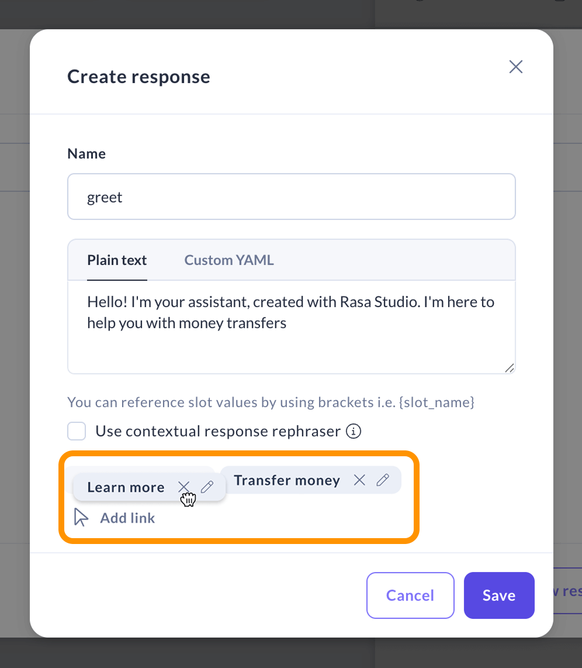Select the Transfer money chip label
Screen dimensions: 582x668
287,480
